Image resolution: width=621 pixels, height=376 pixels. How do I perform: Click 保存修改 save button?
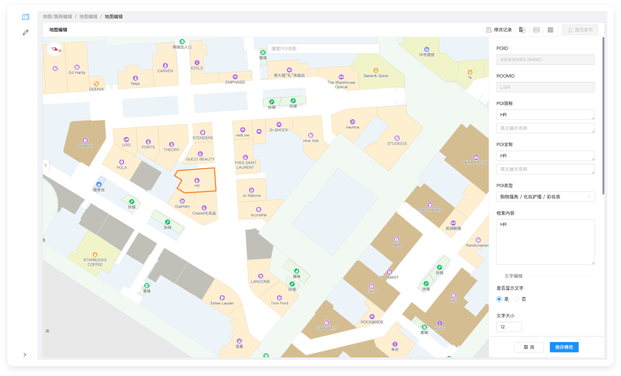[564, 347]
